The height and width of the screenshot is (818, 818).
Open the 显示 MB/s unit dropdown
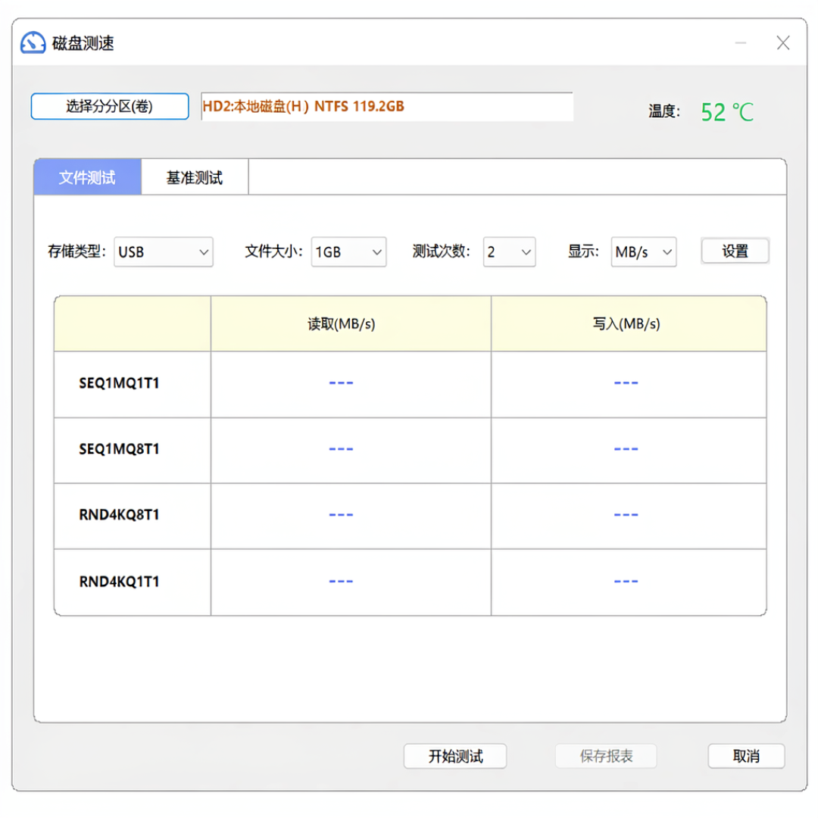[644, 252]
